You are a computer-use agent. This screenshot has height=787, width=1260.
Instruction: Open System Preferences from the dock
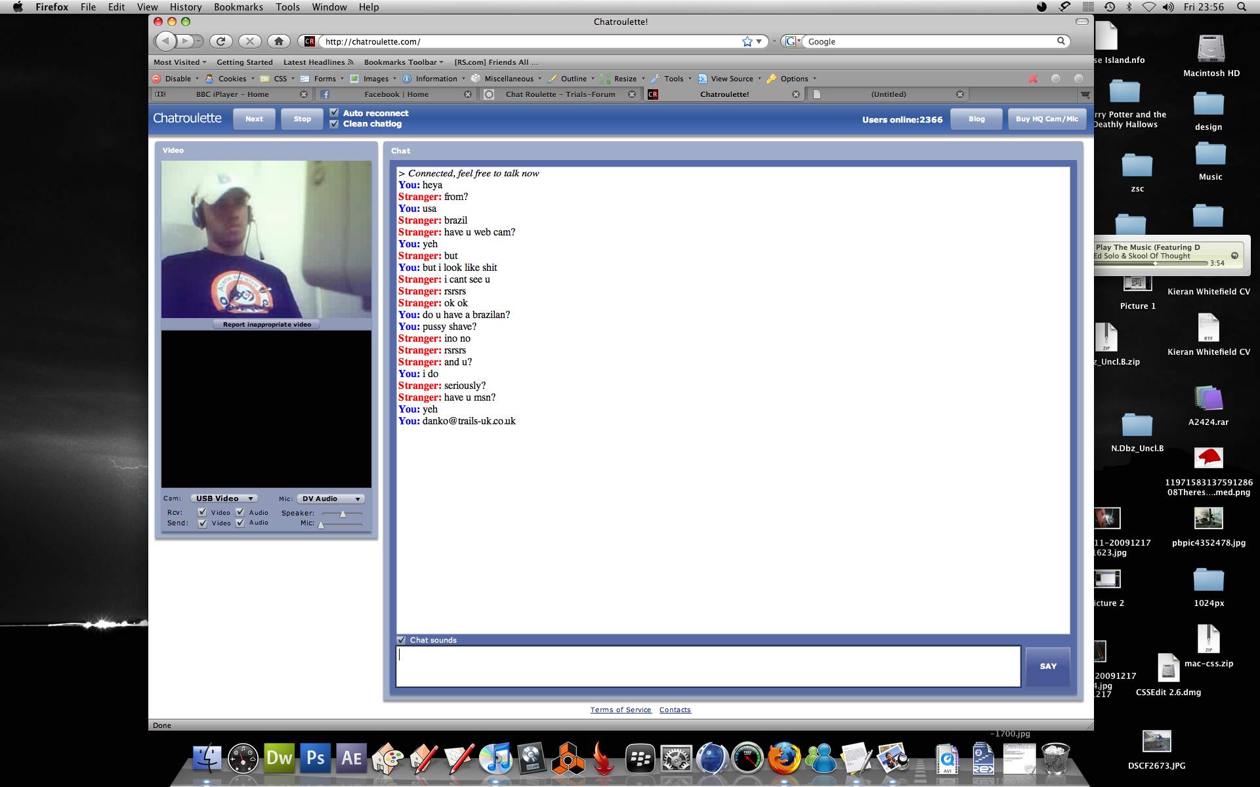pyautogui.click(x=676, y=758)
